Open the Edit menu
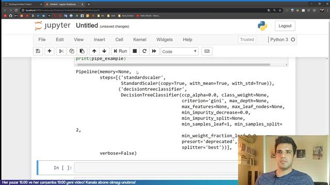Screen dimensions: 330x185 60,40
